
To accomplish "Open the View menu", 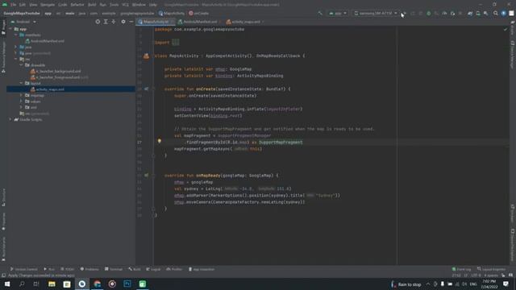I will tap(33, 5).
